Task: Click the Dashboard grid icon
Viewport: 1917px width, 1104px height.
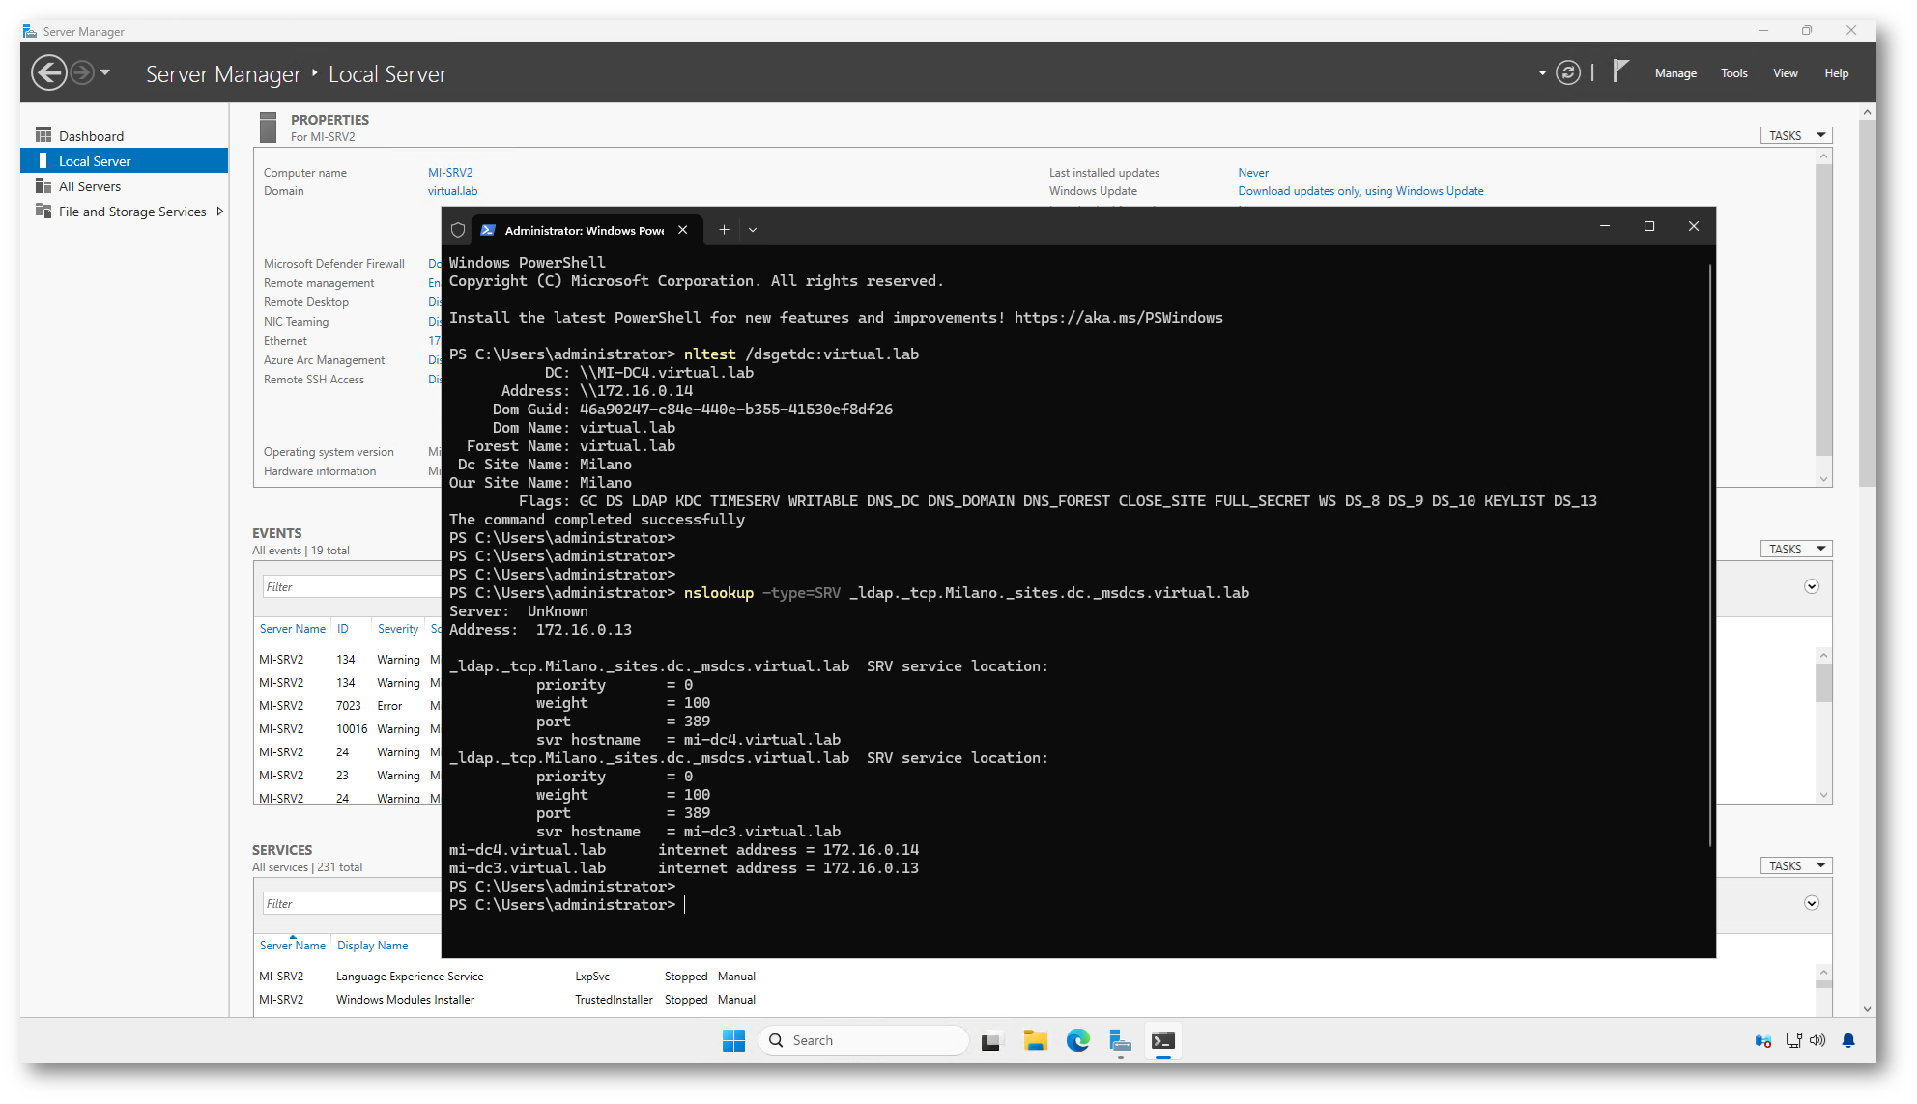Action: (43, 135)
